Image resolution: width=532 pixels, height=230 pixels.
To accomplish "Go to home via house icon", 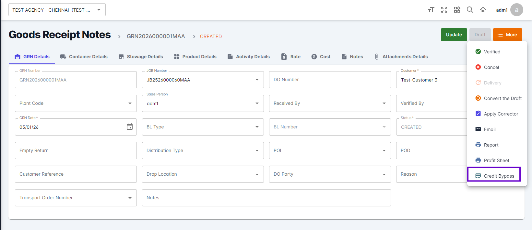I will (483, 10).
